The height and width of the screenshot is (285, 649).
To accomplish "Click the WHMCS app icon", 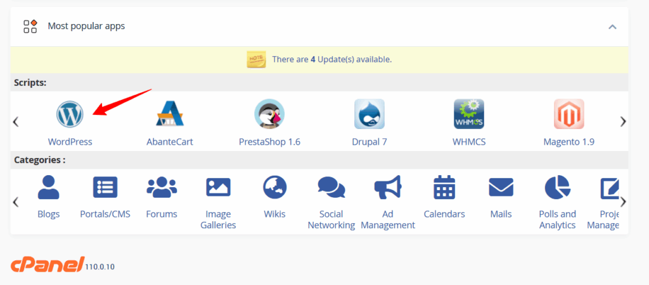I will click(469, 114).
